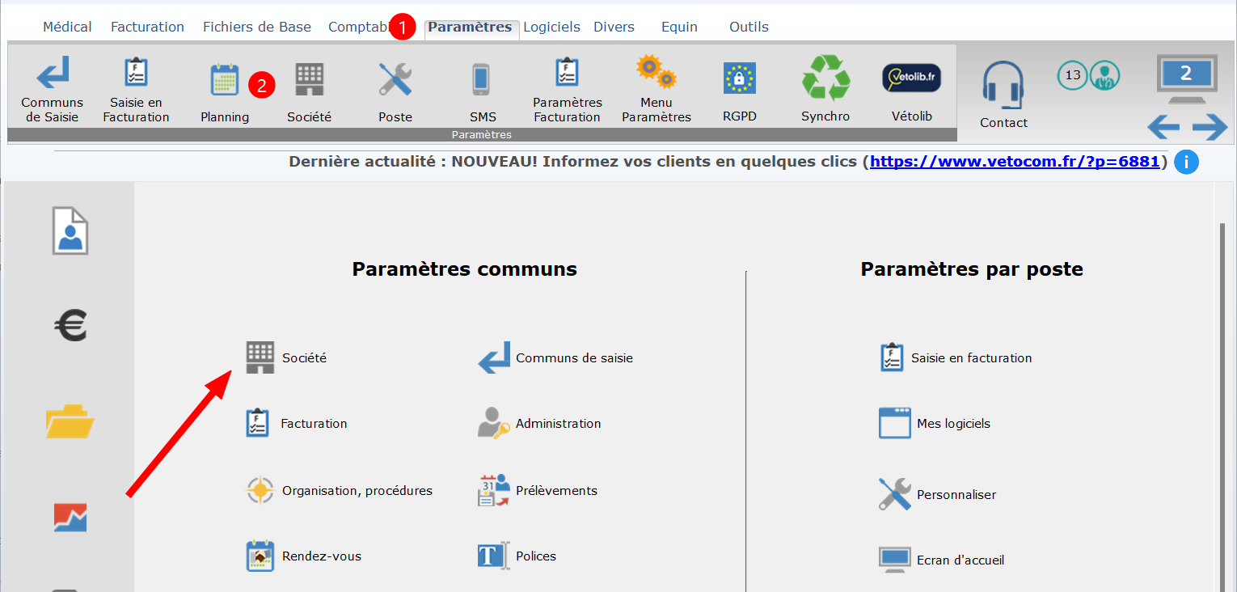This screenshot has width=1237, height=592.
Task: Open Organisation, procédures settings
Action: coord(340,490)
